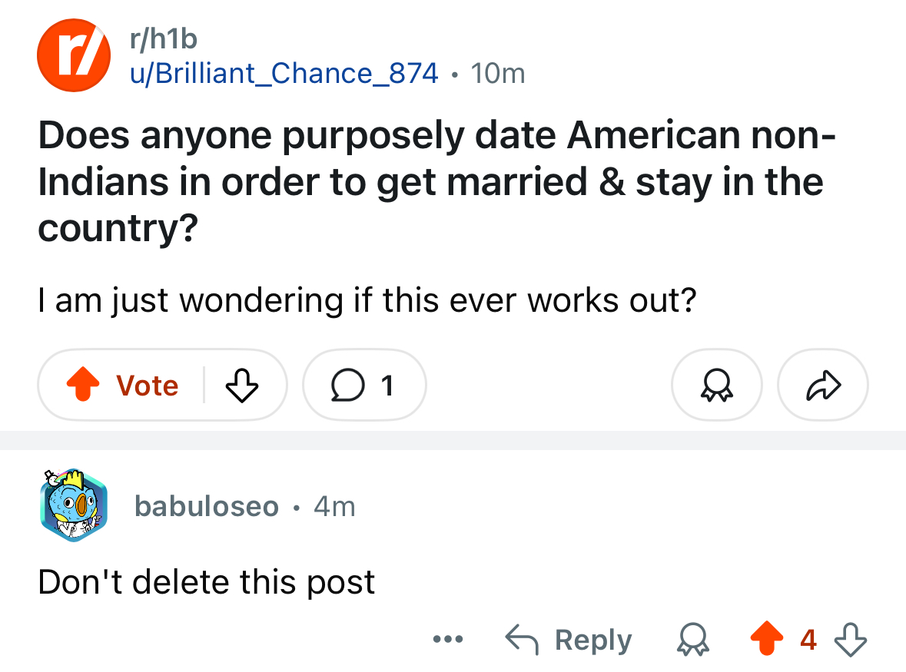The height and width of the screenshot is (672, 906).
Task: Open u/Brilliant_Chance_874 profile
Action: (x=284, y=74)
